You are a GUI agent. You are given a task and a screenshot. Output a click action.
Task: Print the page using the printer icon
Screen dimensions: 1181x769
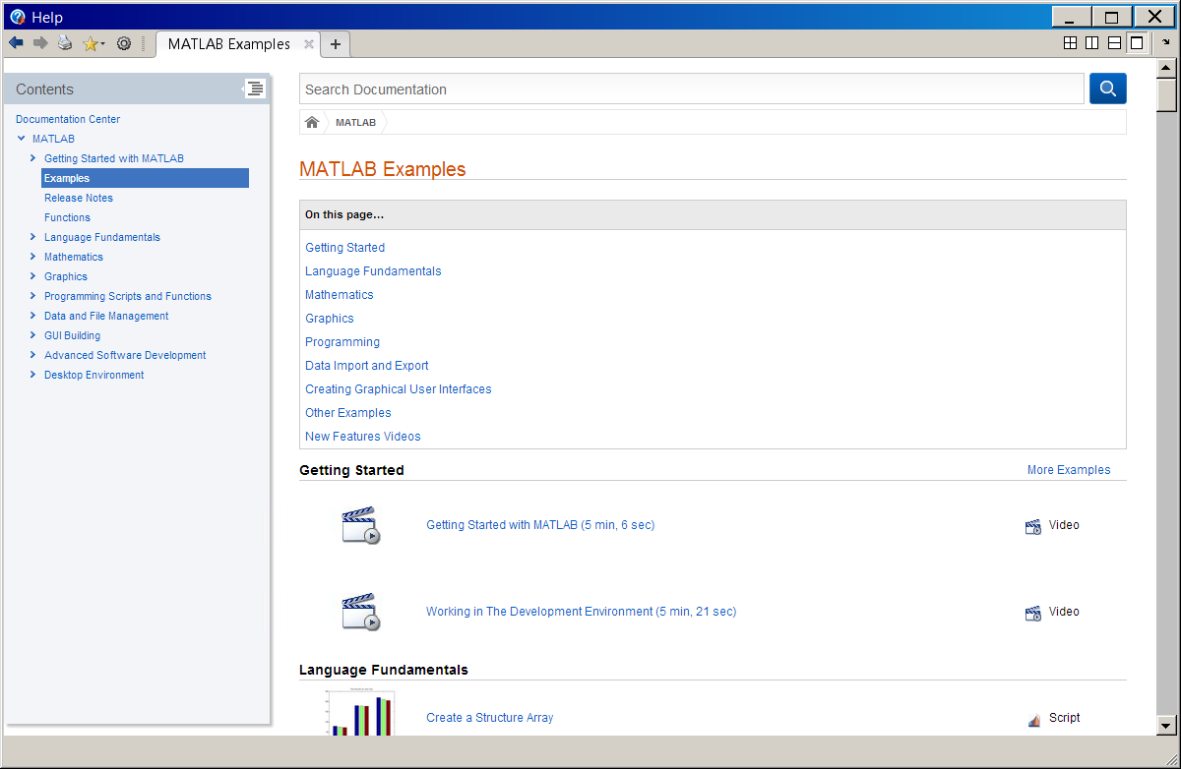tap(65, 43)
